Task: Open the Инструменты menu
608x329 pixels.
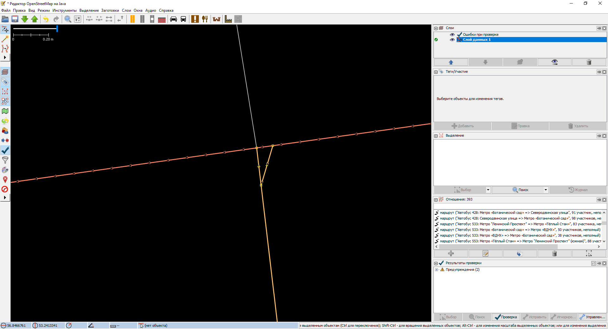Action: point(65,10)
